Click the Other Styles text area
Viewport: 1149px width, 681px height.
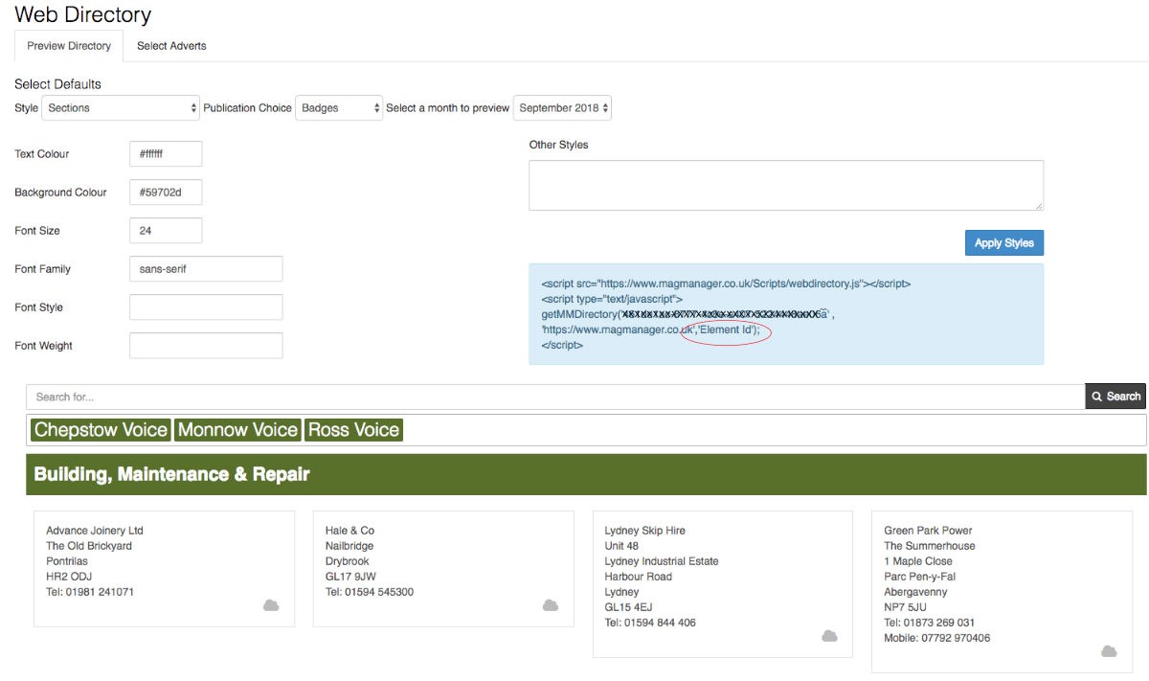786,185
